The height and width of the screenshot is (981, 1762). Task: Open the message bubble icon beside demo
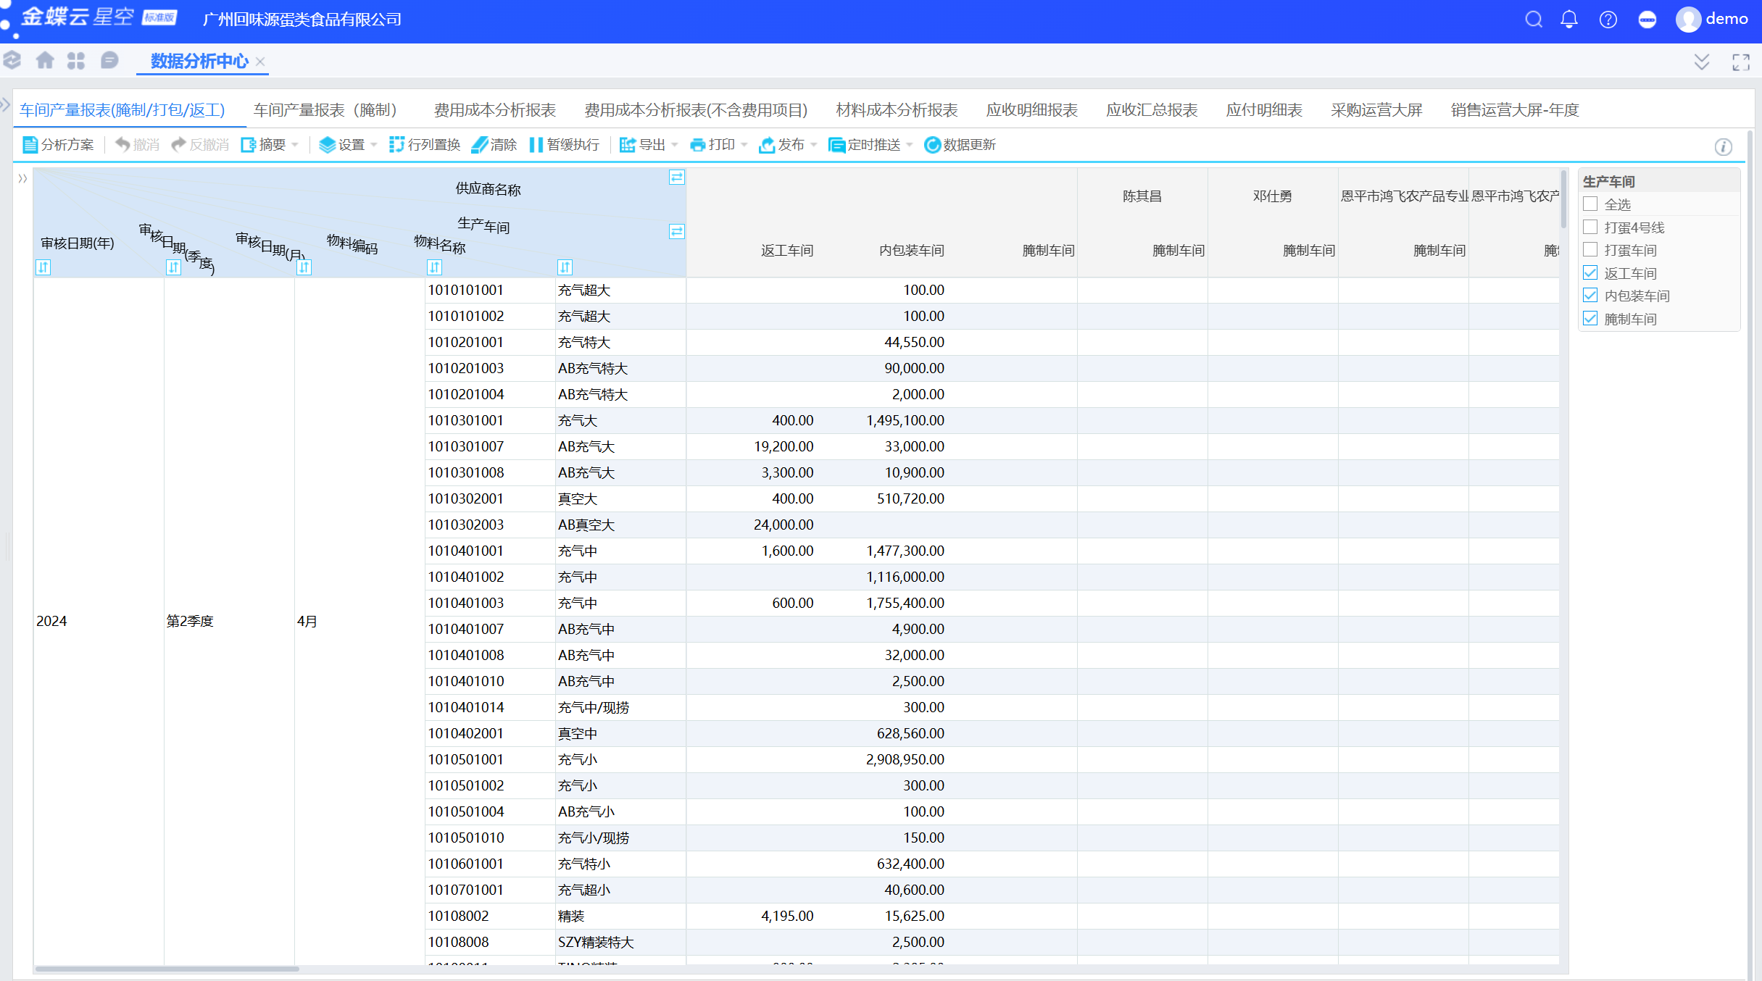point(1647,20)
